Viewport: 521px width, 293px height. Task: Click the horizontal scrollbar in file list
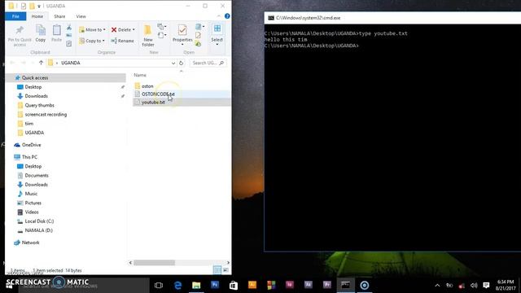[154, 263]
